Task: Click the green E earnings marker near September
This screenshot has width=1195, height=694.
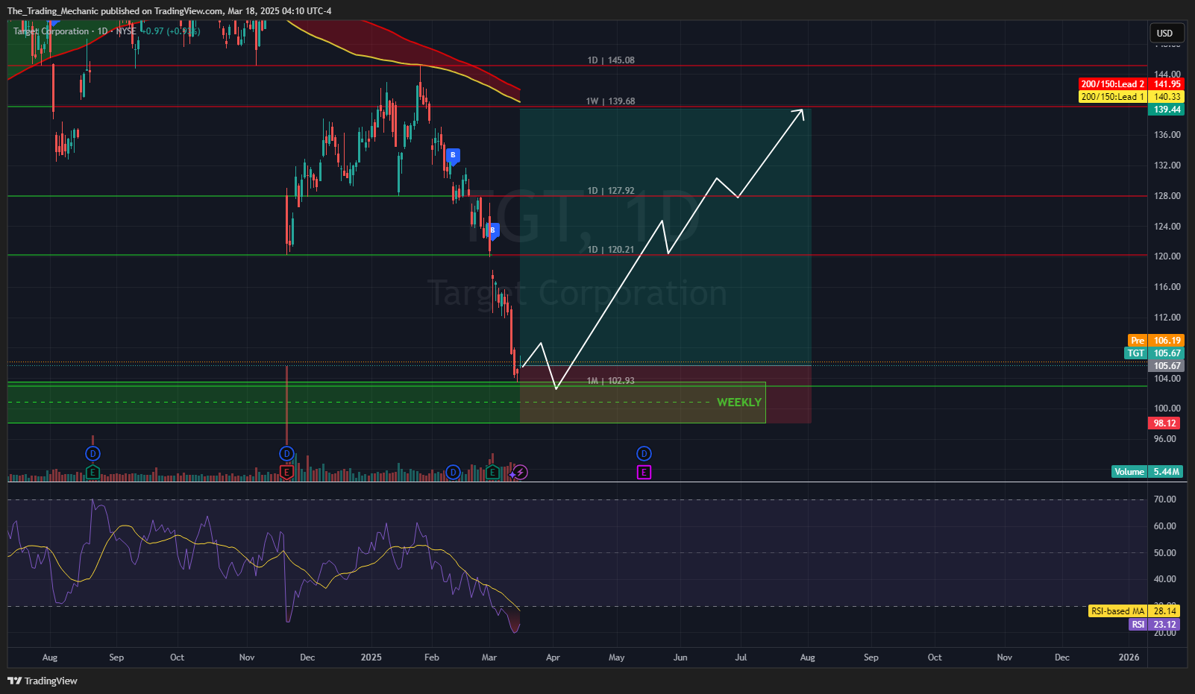Action: [x=92, y=472]
